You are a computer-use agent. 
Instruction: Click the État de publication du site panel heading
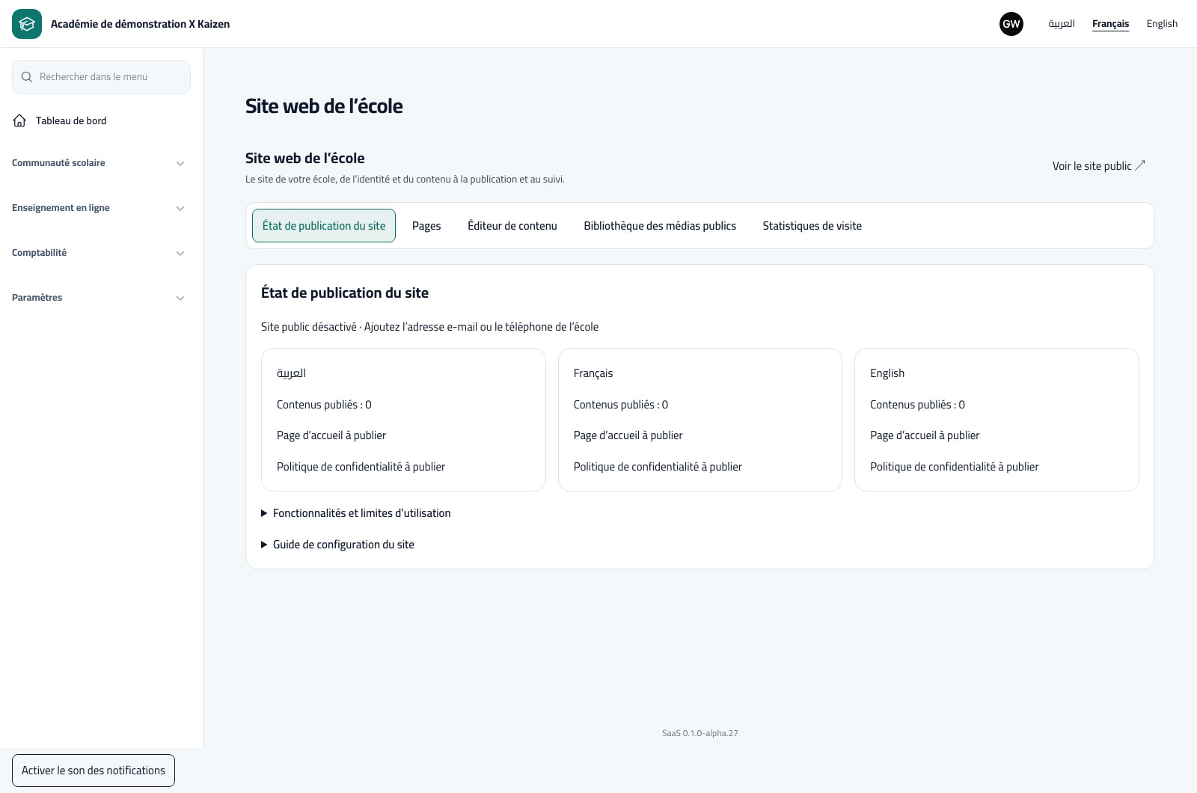coord(345,293)
